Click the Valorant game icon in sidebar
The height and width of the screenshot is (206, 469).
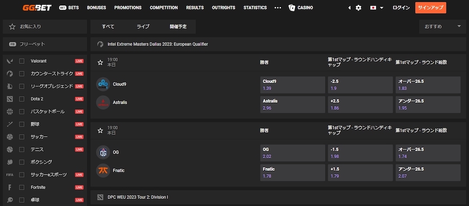(x=9, y=61)
